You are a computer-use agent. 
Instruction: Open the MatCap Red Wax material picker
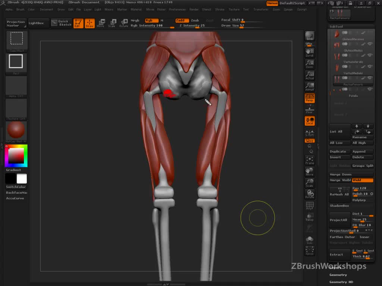tap(16, 132)
